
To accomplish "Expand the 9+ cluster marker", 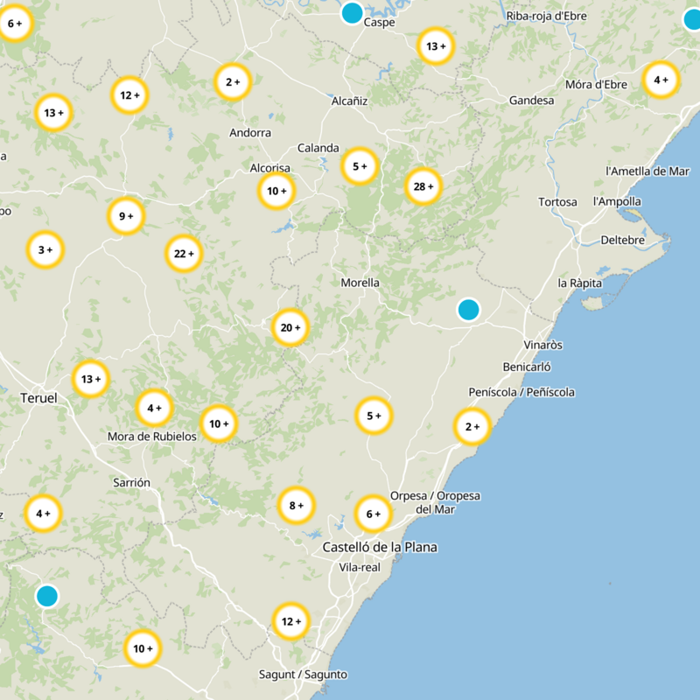I will pyautogui.click(x=126, y=216).
